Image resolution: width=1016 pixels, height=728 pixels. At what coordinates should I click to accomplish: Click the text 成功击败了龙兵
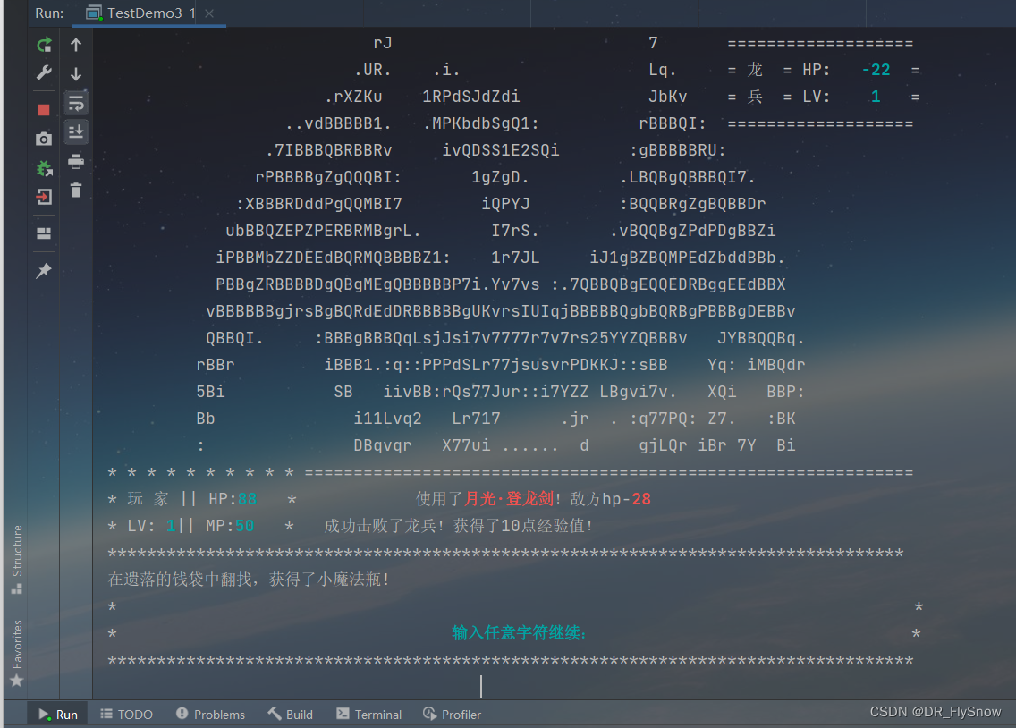point(380,526)
